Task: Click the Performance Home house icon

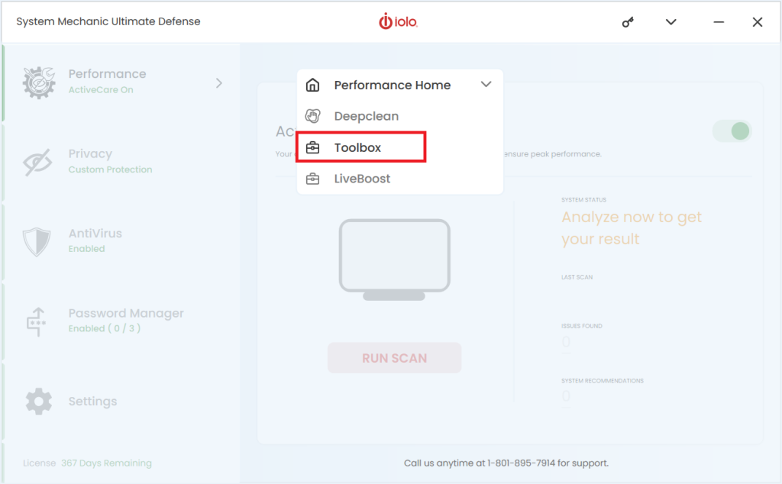Action: click(313, 85)
